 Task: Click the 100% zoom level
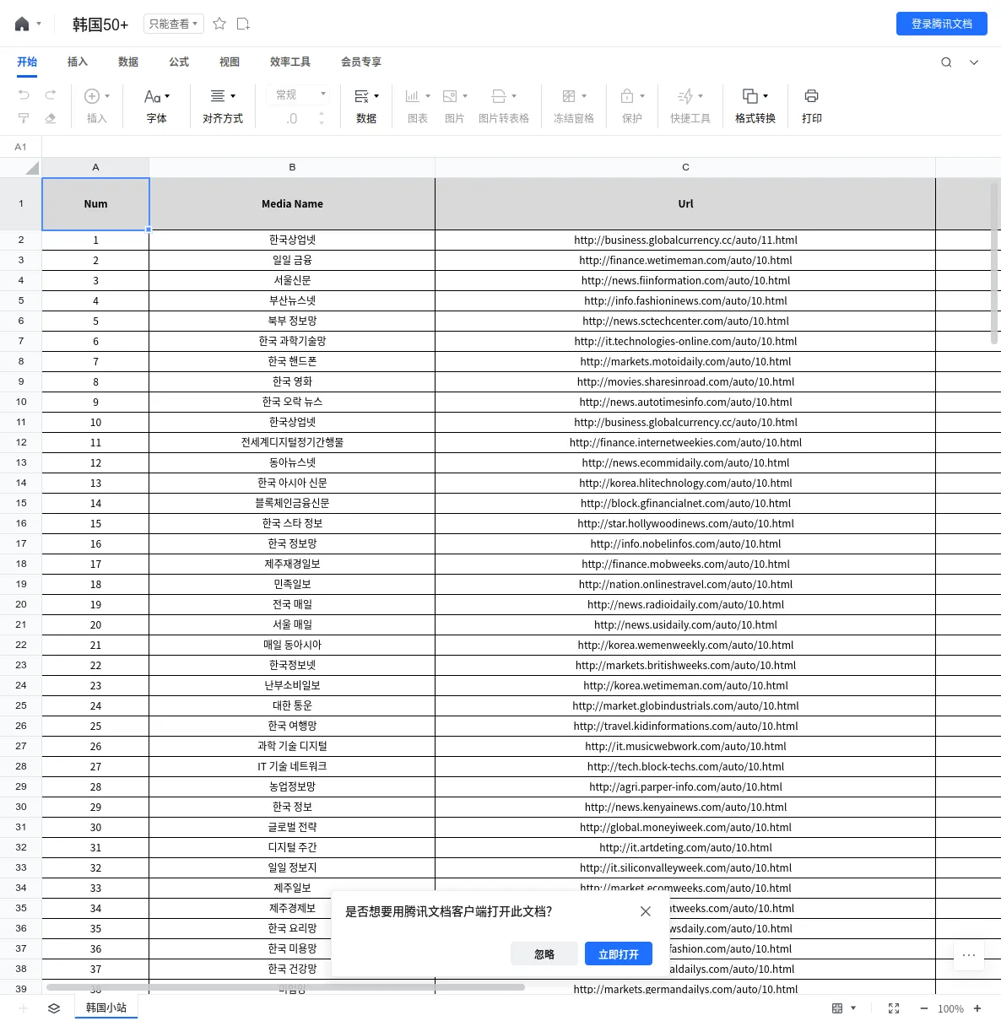950,1009
